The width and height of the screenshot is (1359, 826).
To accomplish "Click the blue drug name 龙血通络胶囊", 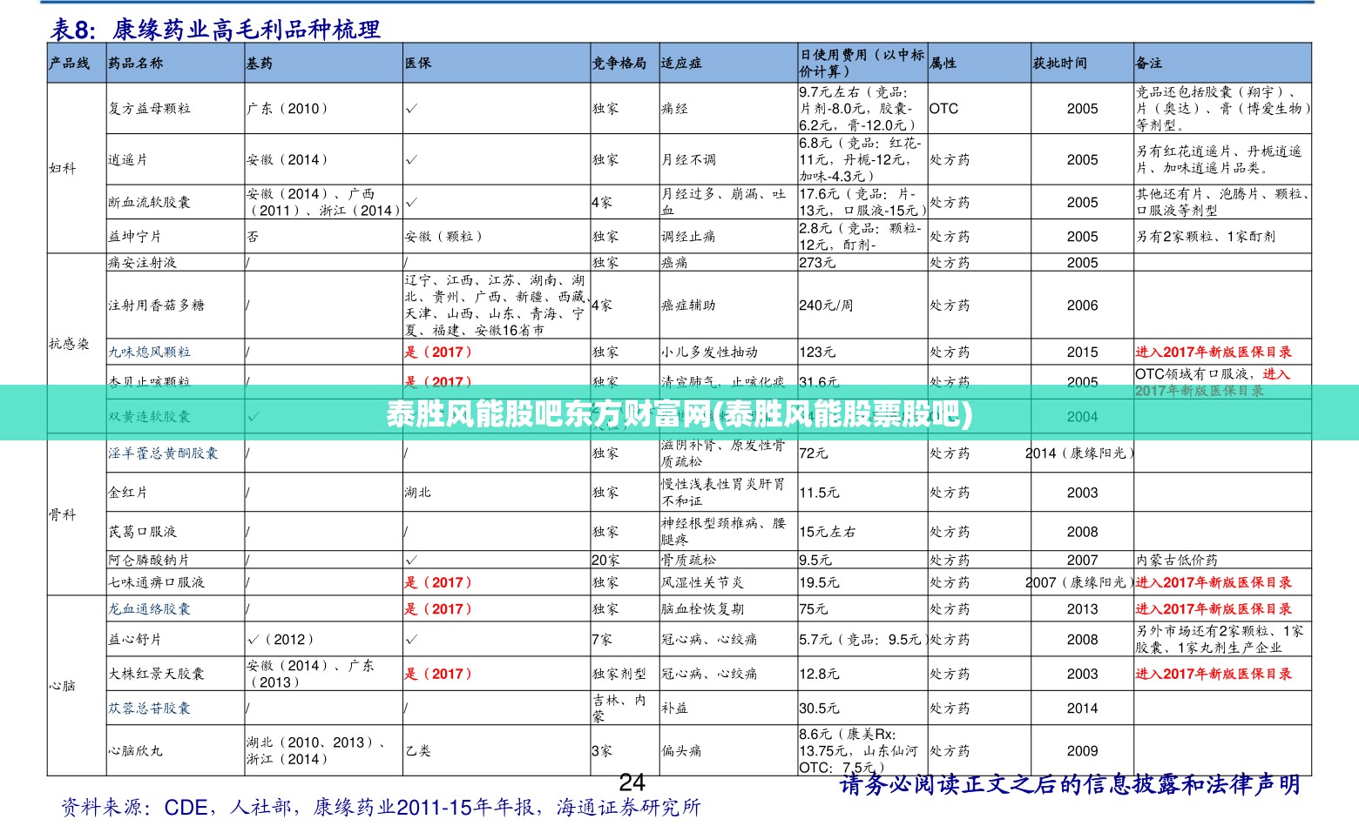I will [149, 609].
